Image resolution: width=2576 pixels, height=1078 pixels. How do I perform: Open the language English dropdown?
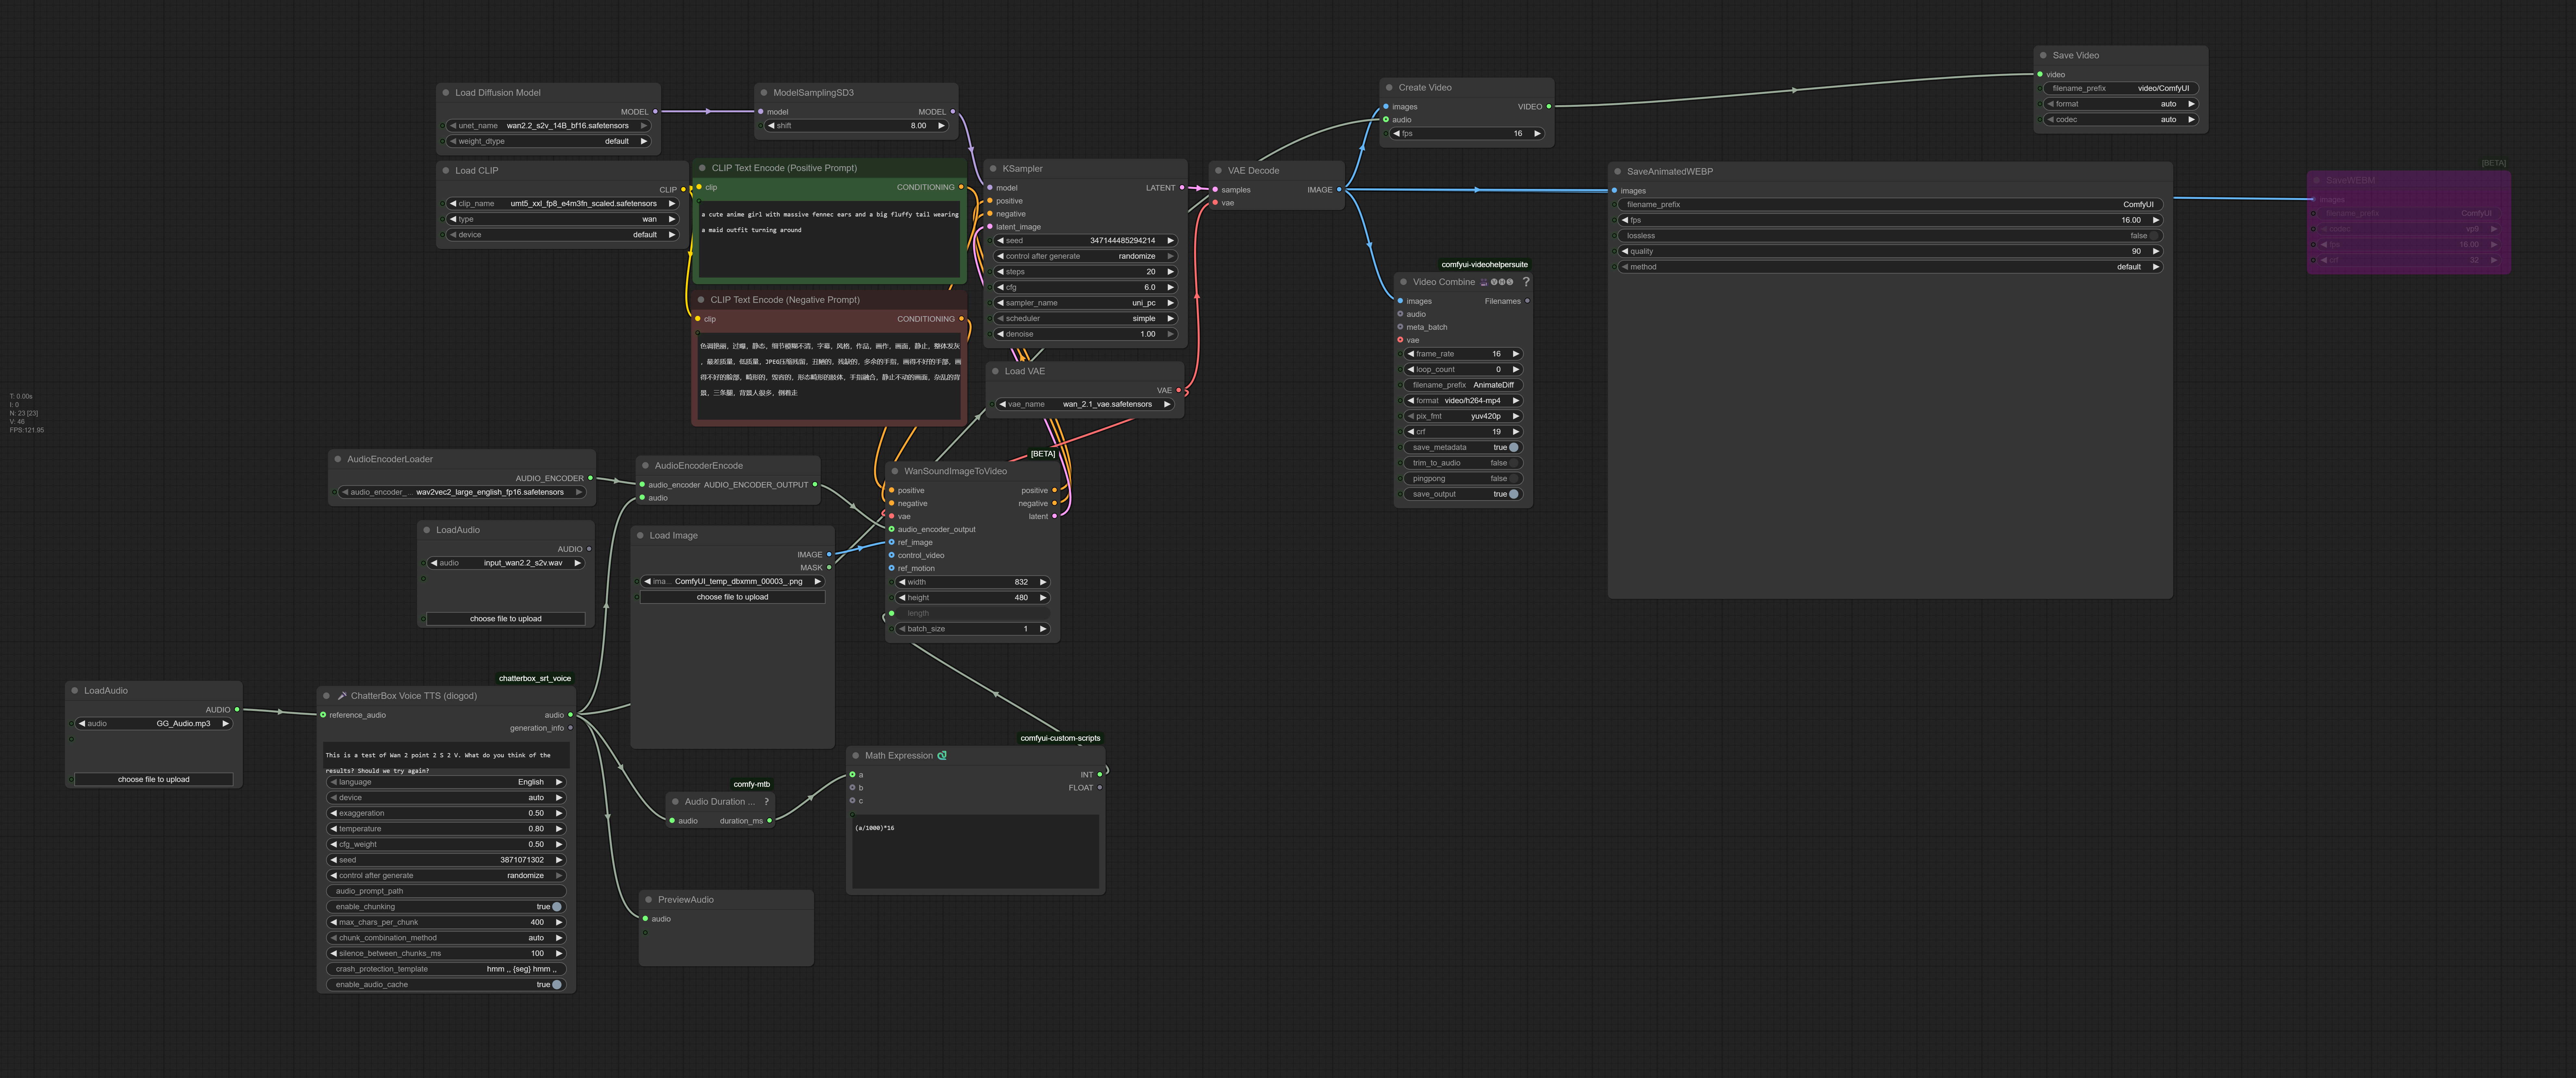click(x=446, y=782)
